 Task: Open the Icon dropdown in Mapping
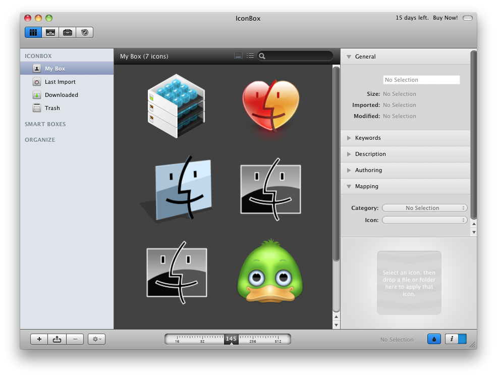[425, 220]
